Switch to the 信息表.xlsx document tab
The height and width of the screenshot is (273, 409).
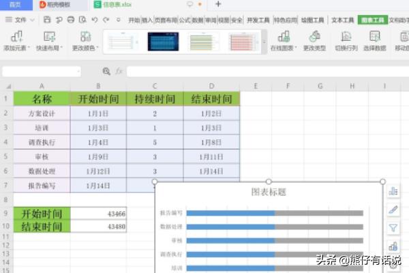(112, 5)
